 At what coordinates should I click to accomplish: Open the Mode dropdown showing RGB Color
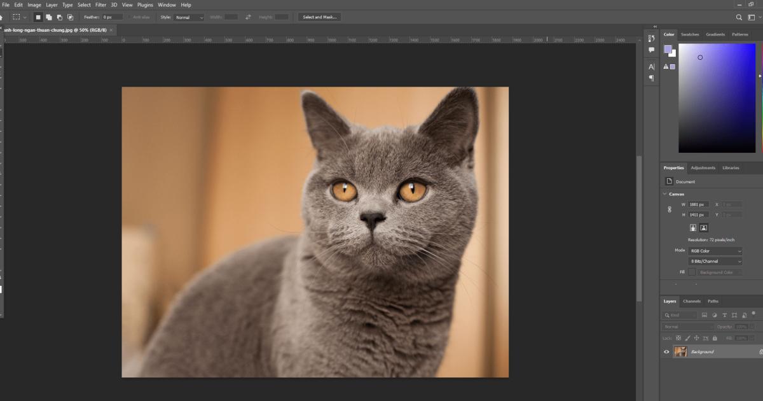pos(715,251)
